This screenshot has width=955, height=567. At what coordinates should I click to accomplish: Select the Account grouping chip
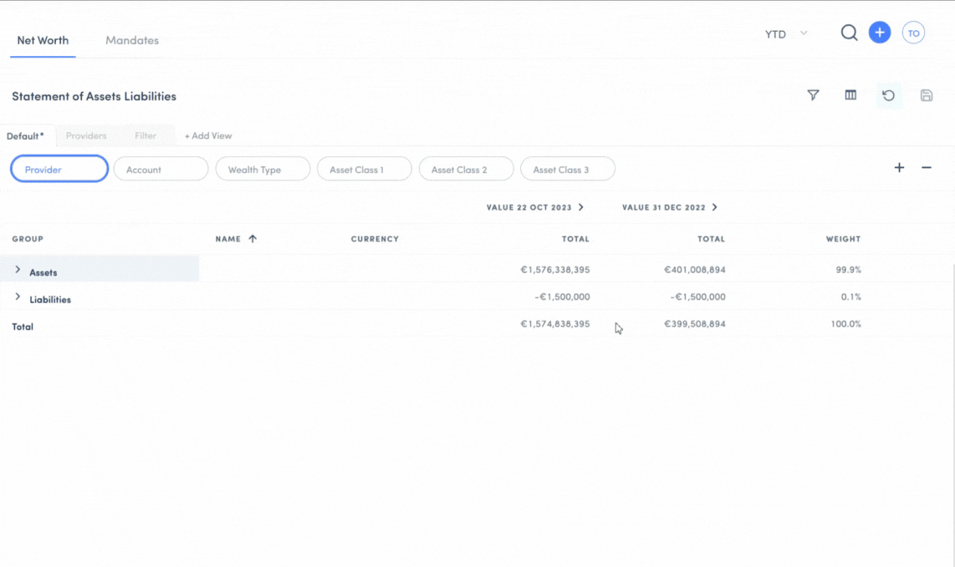[x=161, y=169]
